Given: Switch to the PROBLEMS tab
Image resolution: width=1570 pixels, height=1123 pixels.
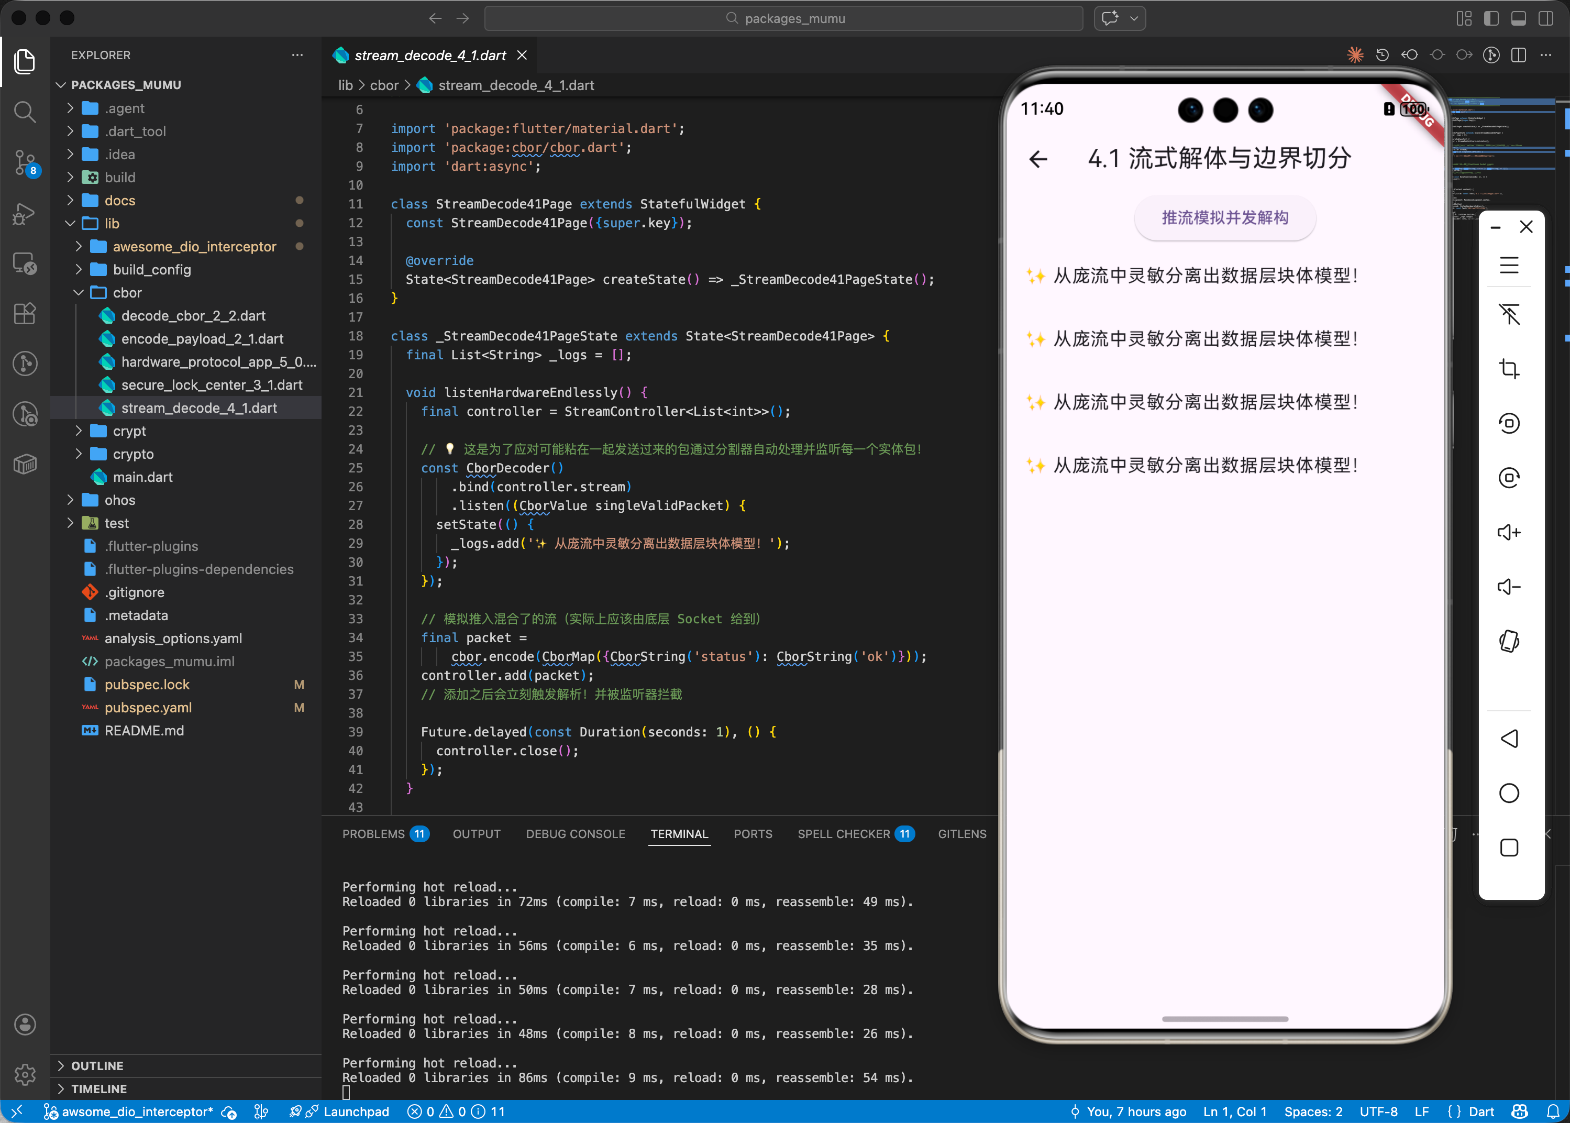Looking at the screenshot, I should 373,834.
